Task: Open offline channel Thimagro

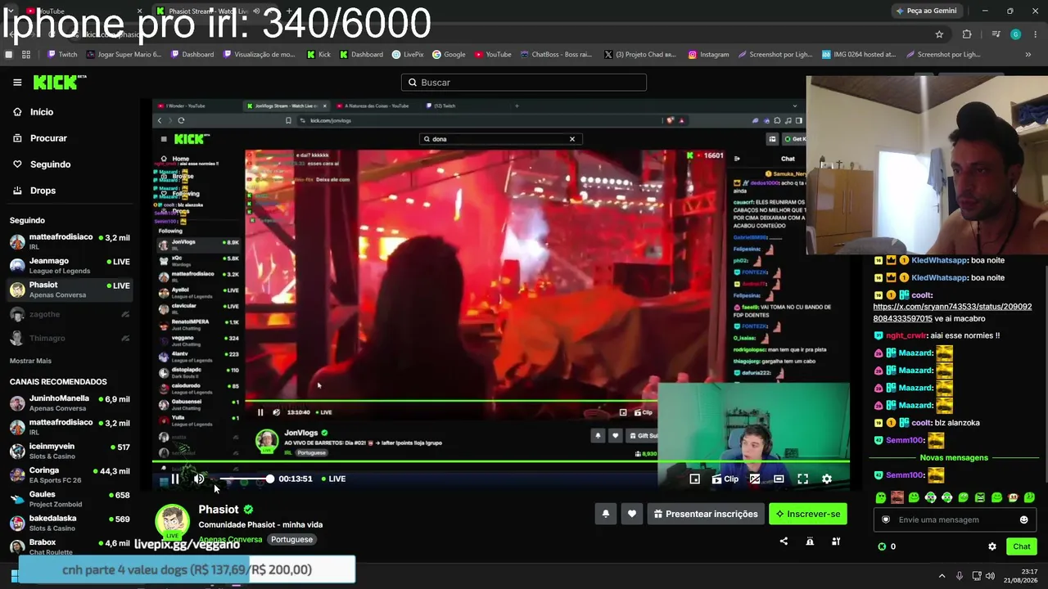Action: [70, 338]
